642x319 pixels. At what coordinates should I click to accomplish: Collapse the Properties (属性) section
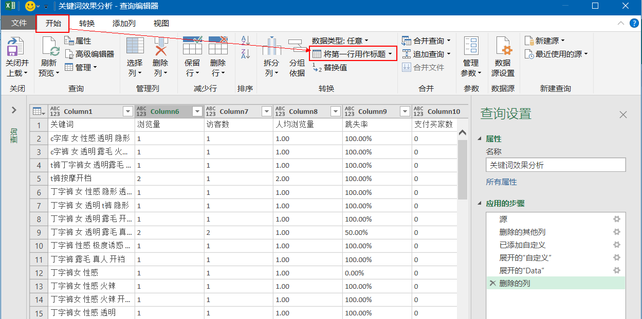(480, 139)
